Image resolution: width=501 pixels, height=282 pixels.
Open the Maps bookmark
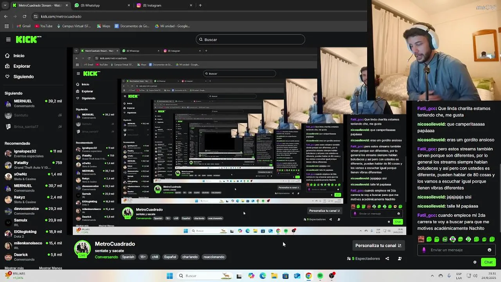point(103,26)
